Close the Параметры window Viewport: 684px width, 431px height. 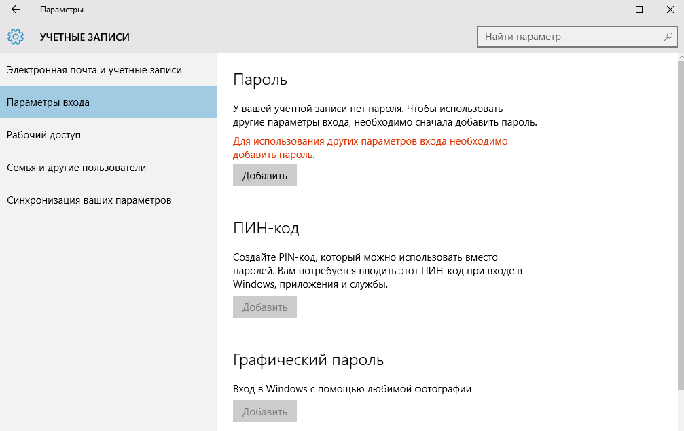tap(669, 10)
